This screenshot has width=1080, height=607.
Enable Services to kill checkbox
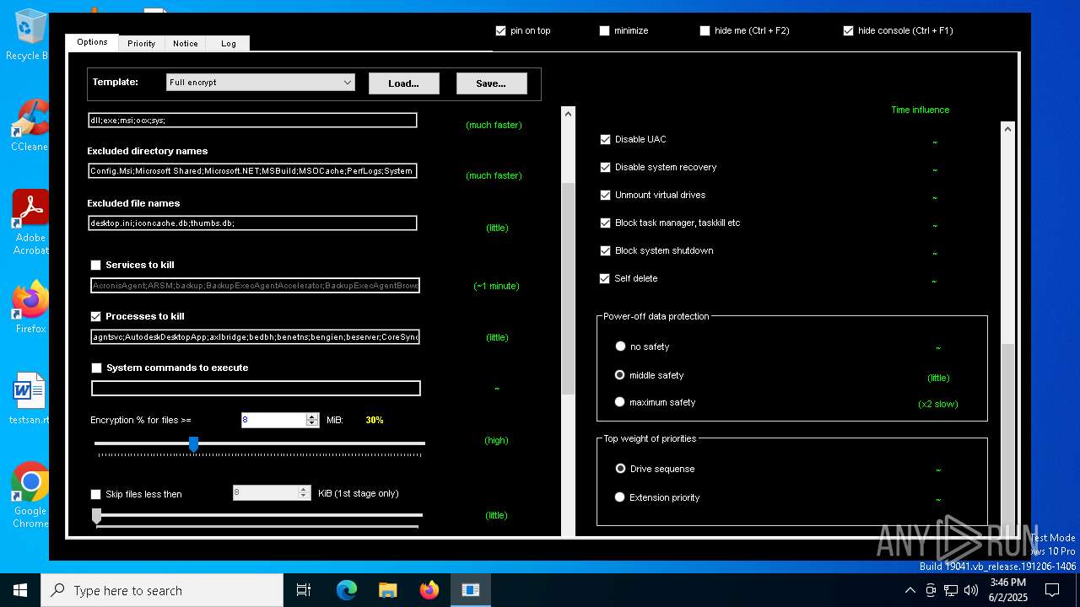96,265
